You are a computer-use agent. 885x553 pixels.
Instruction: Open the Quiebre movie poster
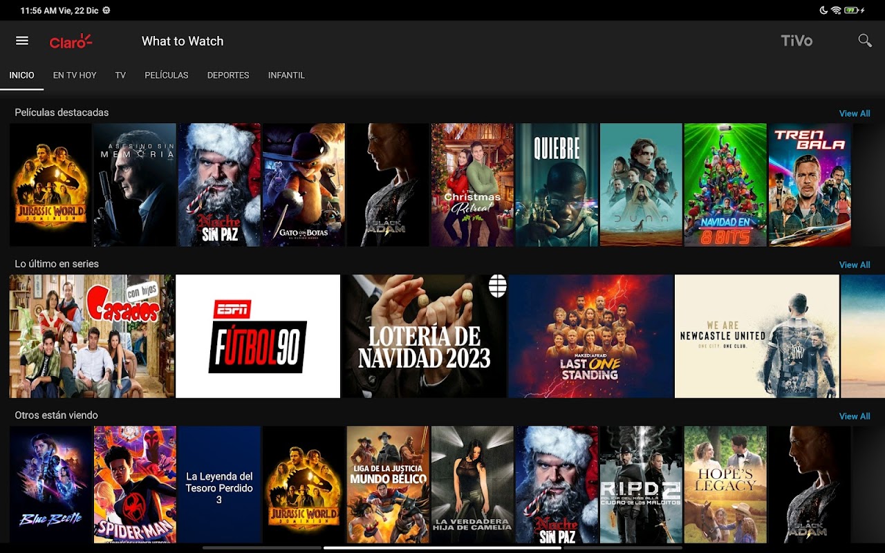(557, 185)
